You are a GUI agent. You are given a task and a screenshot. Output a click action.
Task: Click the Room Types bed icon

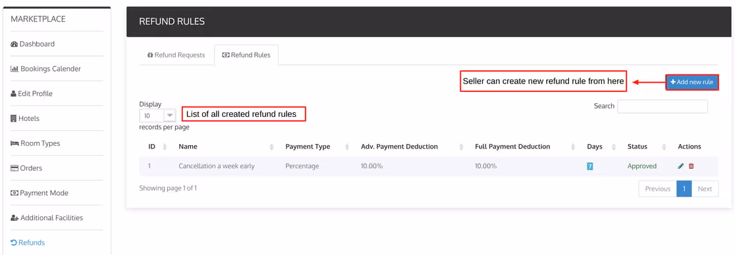pyautogui.click(x=14, y=143)
